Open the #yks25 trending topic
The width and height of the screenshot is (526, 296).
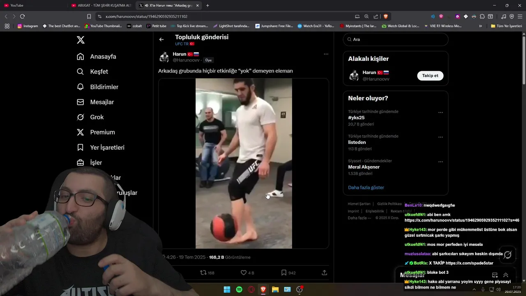tap(356, 118)
